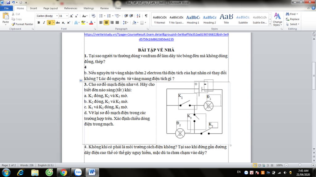Clear formatting icon in Font group
This screenshot has height=177, width=316.
click(x=93, y=16)
